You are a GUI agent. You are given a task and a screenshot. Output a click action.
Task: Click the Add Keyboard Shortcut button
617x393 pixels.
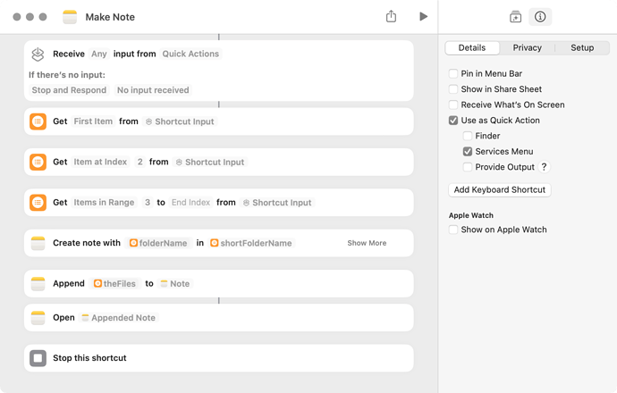coord(499,190)
